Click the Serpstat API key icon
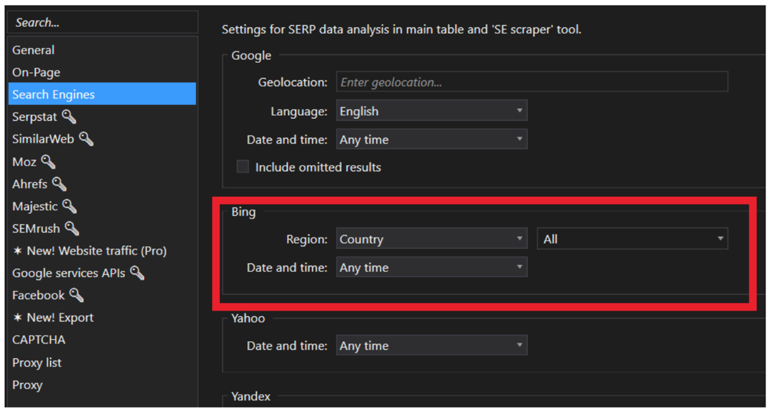Screen dimensions: 771x415 point(68,116)
